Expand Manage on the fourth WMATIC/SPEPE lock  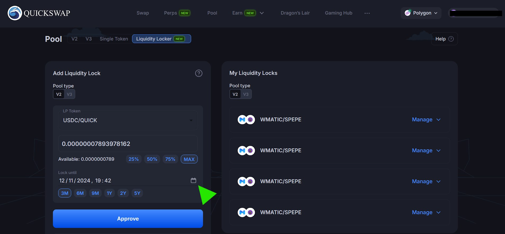[426, 212]
